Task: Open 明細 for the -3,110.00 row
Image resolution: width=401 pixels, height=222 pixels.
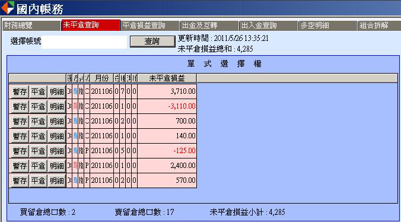Action: click(57, 106)
